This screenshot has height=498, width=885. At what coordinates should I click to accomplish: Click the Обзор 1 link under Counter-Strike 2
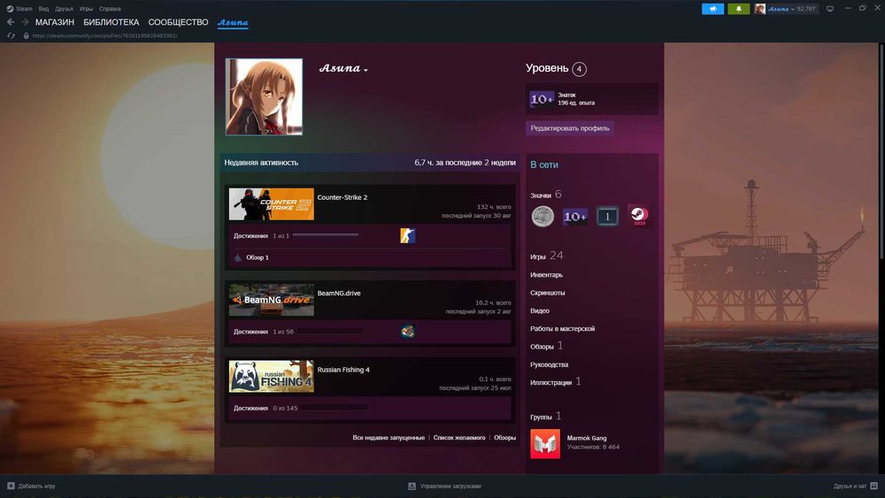(258, 257)
